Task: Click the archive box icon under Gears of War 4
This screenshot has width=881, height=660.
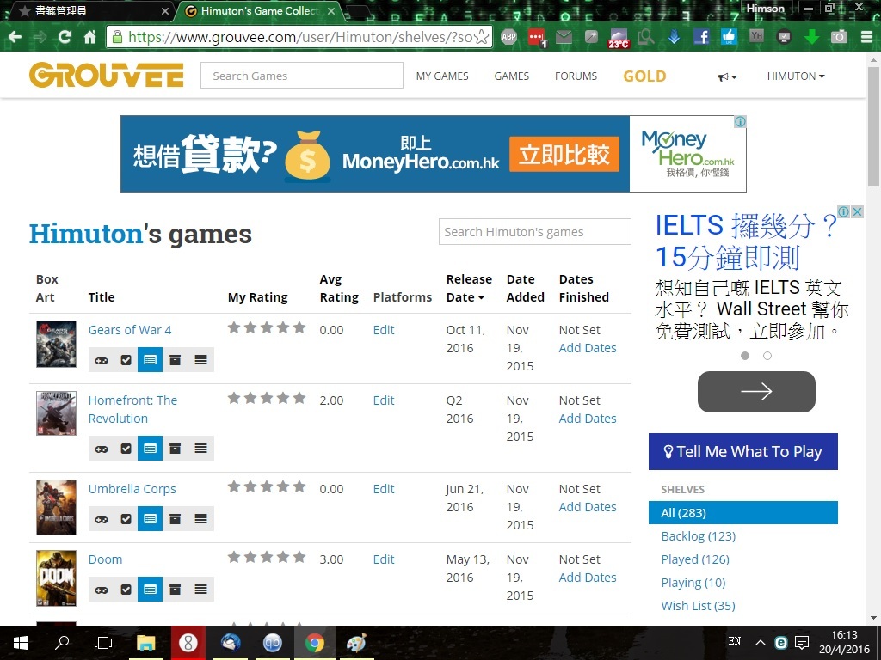Action: (176, 360)
